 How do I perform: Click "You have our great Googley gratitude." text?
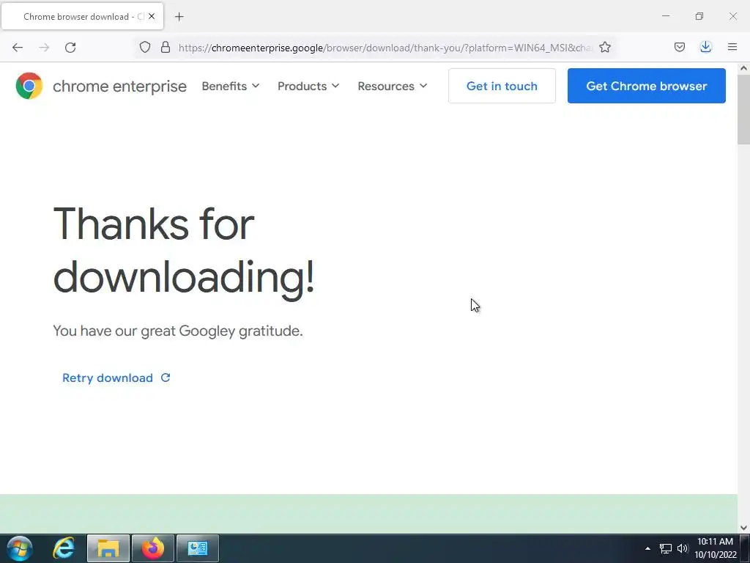pyautogui.click(x=177, y=331)
